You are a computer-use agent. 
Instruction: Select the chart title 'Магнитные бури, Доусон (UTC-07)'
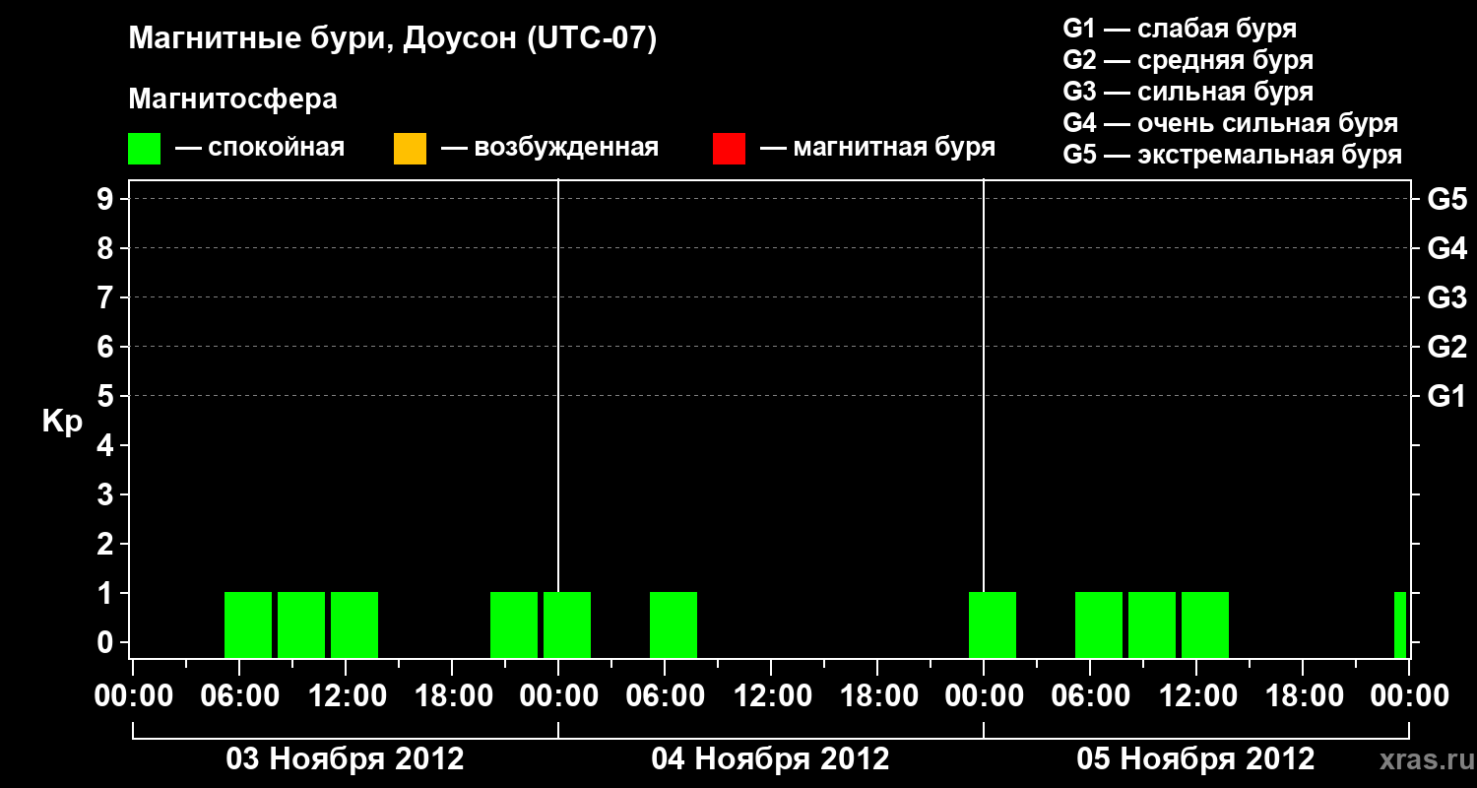(392, 40)
